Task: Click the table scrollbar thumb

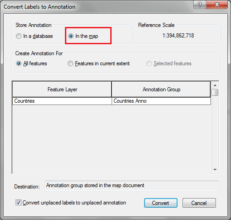Action: click(x=215, y=92)
